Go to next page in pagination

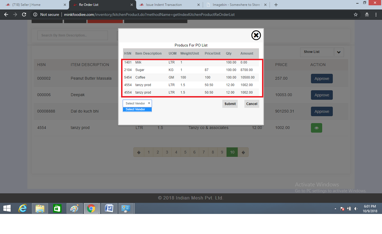[243, 152]
